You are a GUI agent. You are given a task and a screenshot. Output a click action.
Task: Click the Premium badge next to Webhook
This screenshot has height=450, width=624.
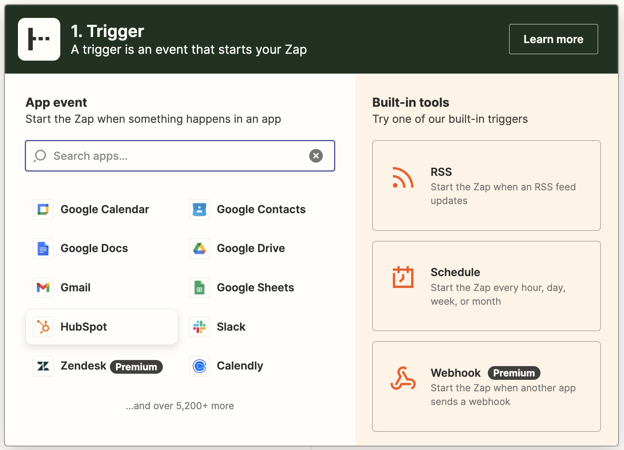tap(514, 373)
